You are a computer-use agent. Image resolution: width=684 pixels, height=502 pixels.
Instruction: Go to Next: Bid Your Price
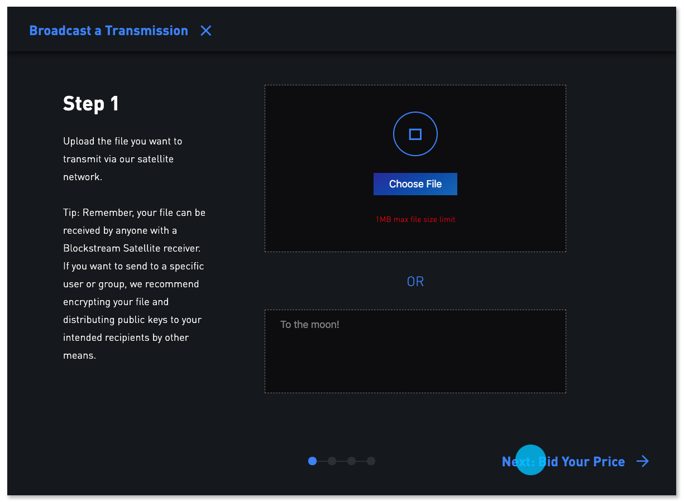pos(563,461)
